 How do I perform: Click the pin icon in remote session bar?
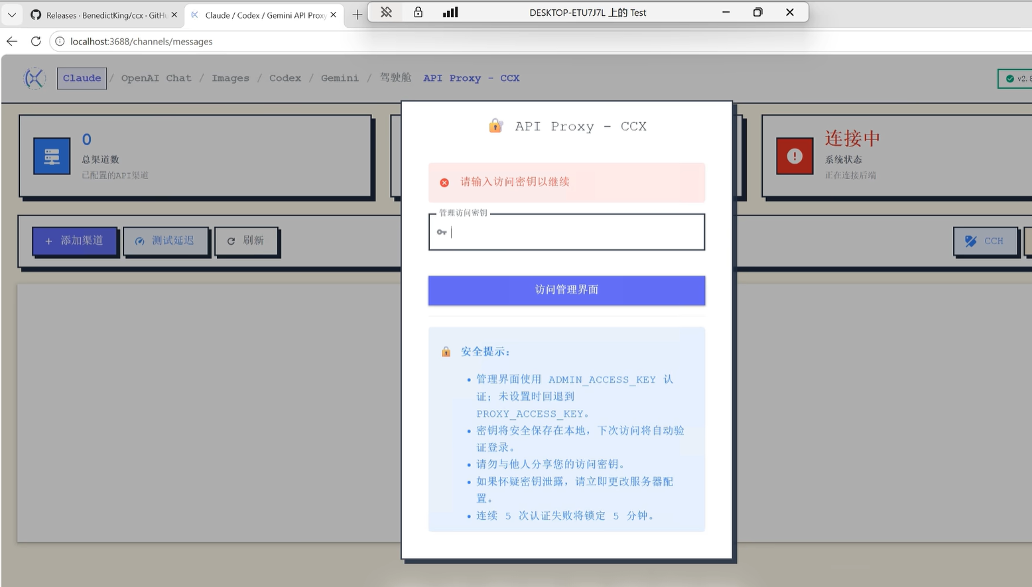(386, 12)
